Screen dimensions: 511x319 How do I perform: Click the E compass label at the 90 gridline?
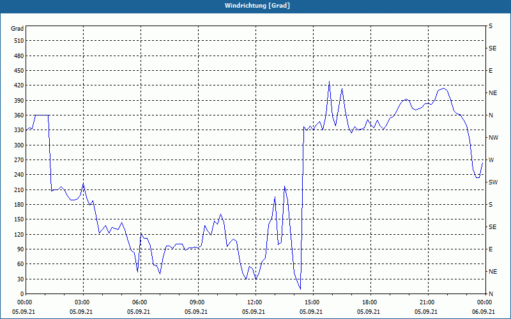point(491,249)
